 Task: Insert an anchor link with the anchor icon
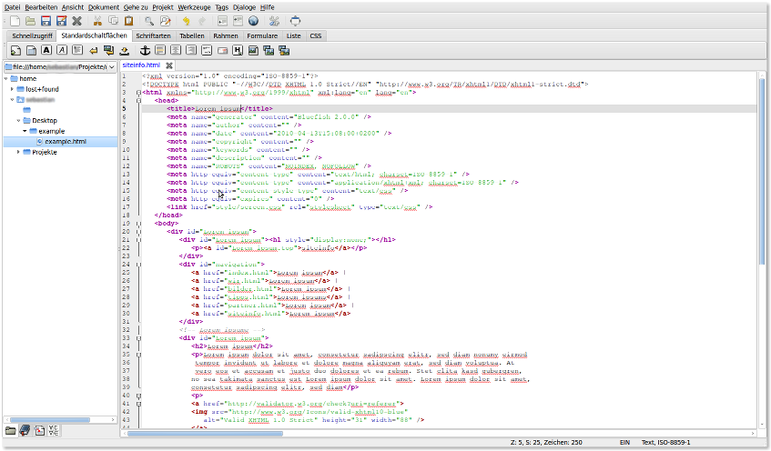pyautogui.click(x=145, y=50)
